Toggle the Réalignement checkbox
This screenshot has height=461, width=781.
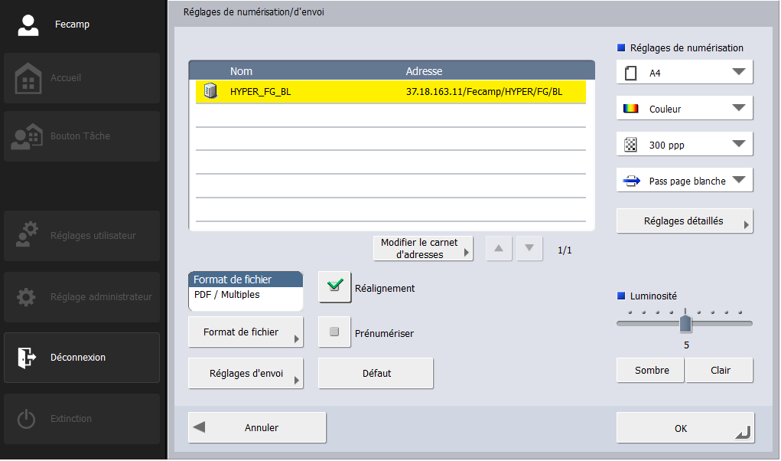334,288
